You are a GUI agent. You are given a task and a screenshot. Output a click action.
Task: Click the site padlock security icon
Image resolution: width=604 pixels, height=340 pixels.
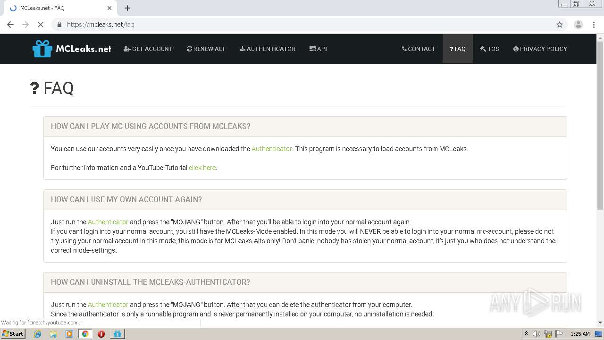(x=59, y=25)
